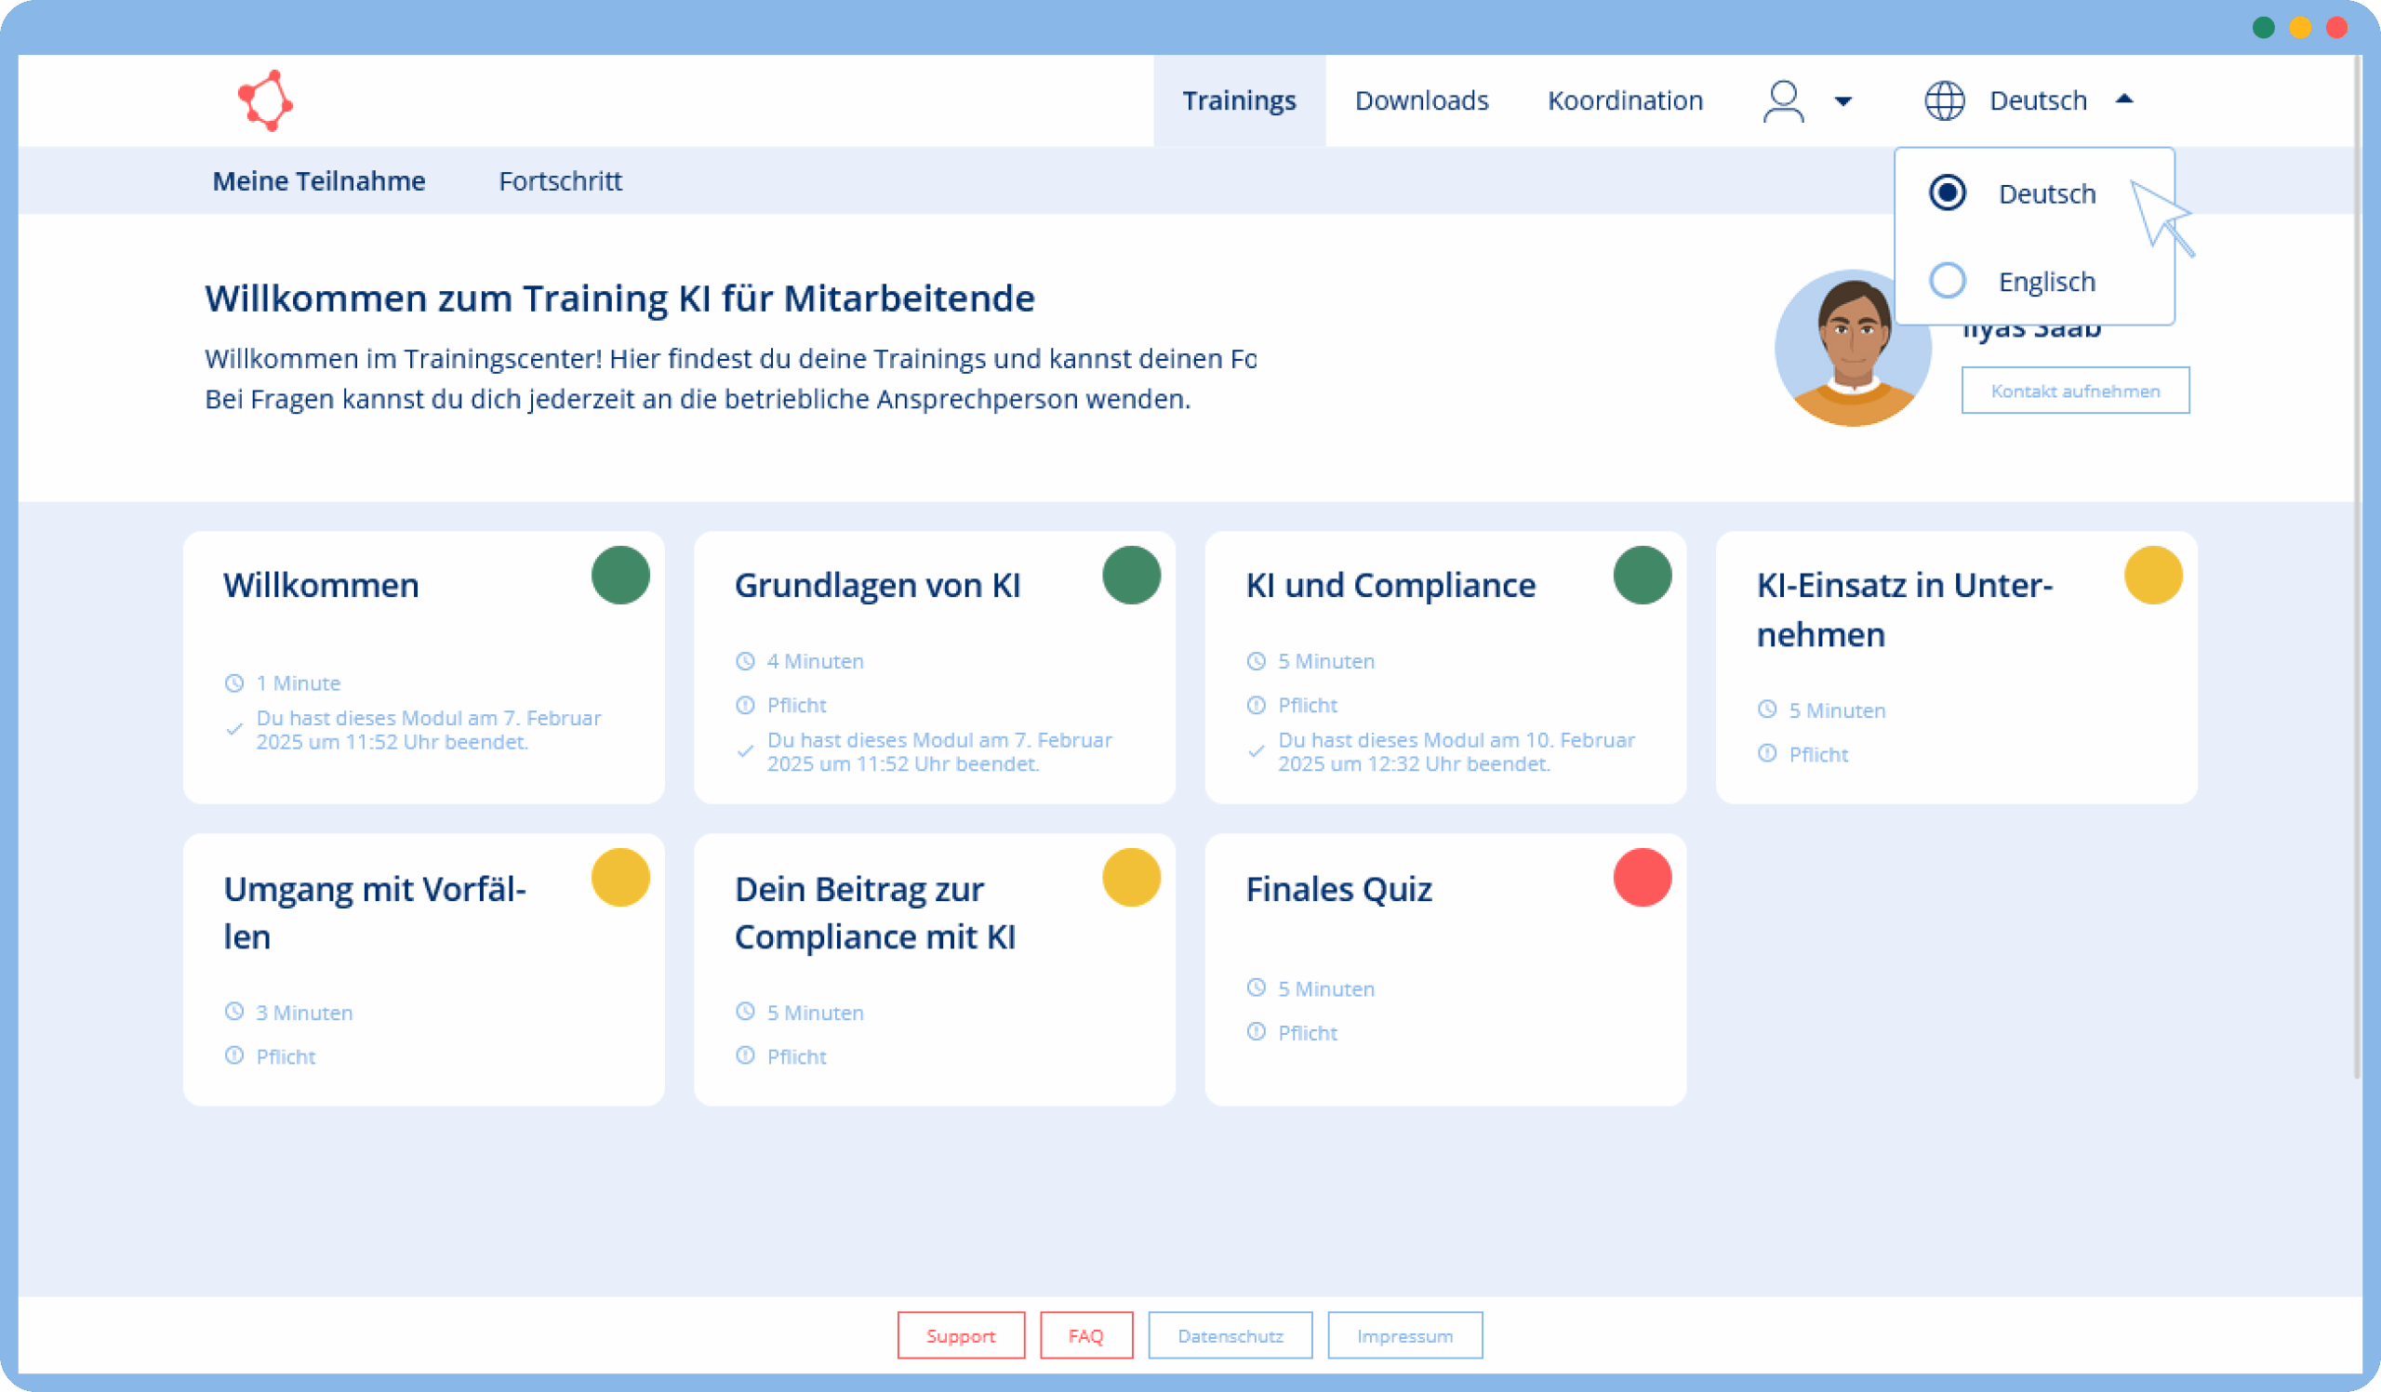Open the Downloads menu item
This screenshot has height=1392, width=2381.
click(x=1421, y=100)
